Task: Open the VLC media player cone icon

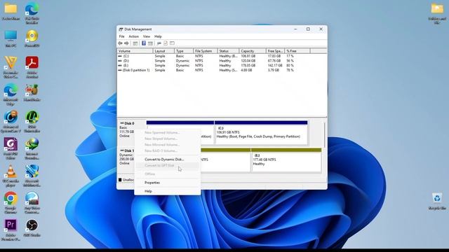Action: click(x=11, y=176)
